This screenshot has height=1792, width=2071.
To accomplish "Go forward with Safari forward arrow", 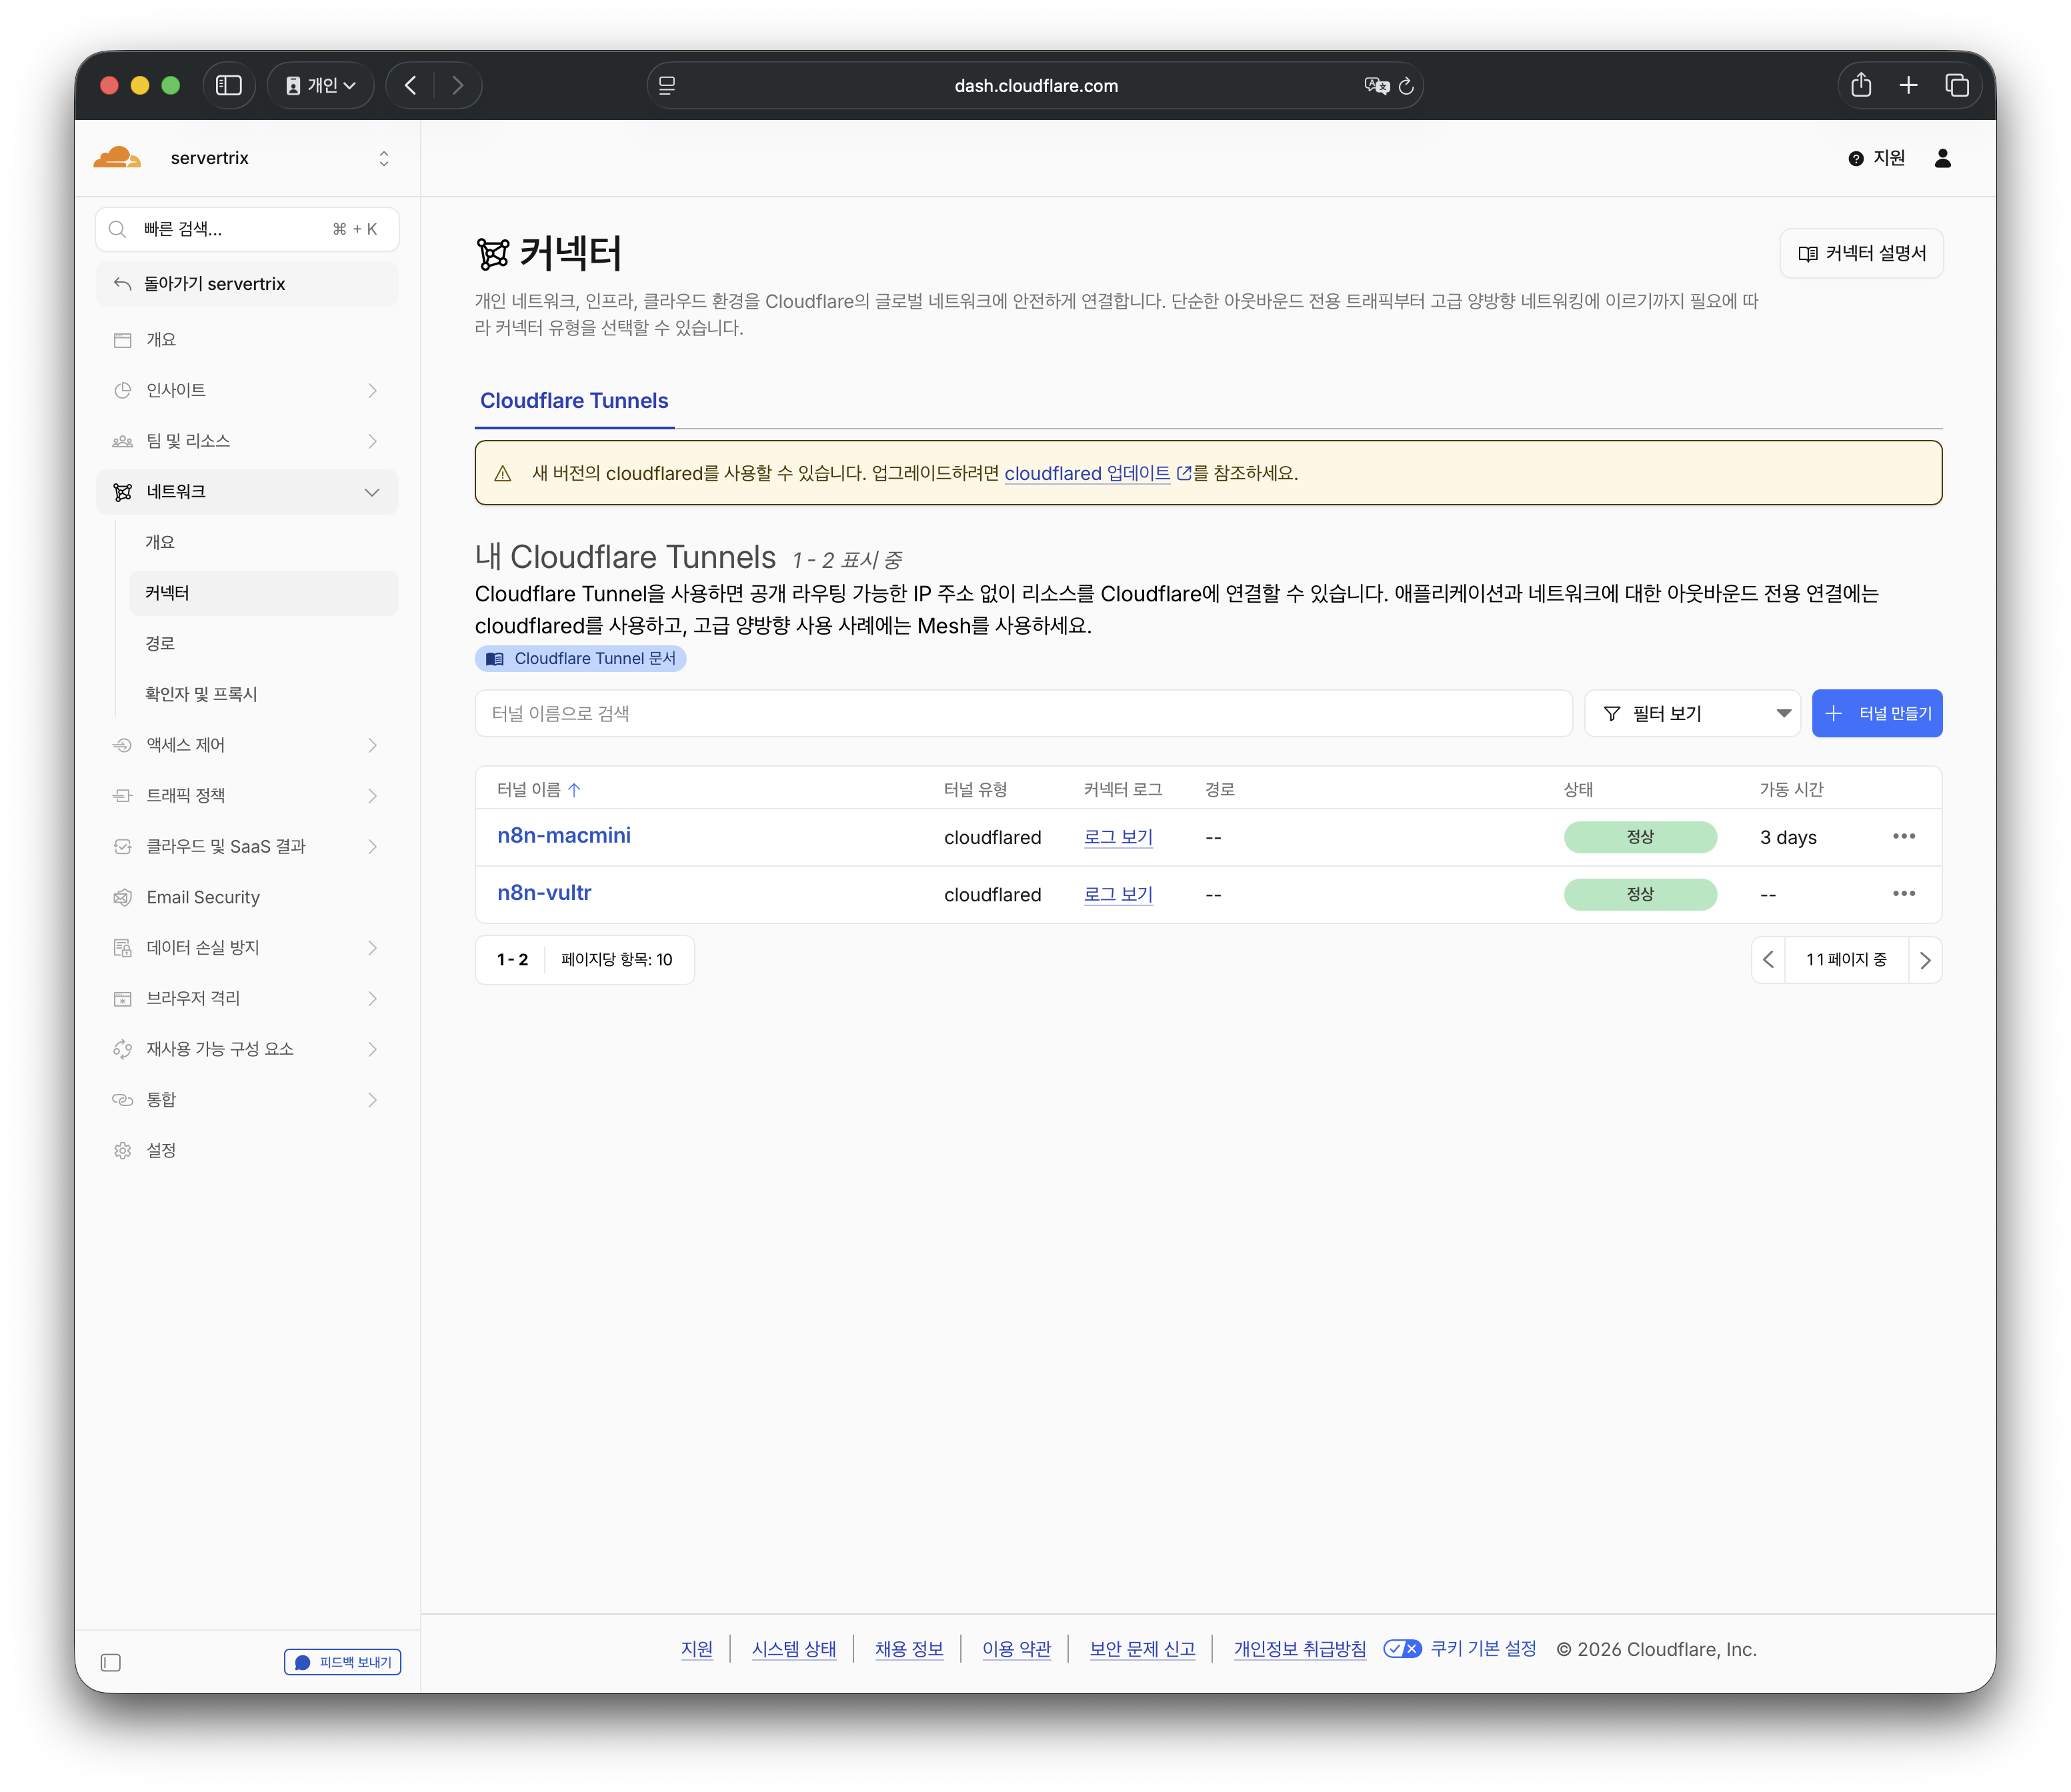I will [457, 86].
